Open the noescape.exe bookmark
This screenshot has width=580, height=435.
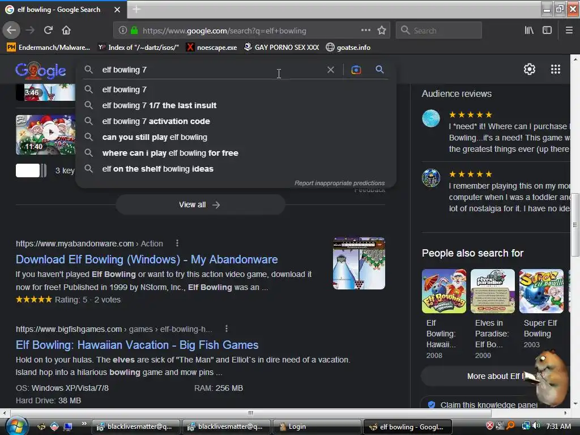click(212, 48)
